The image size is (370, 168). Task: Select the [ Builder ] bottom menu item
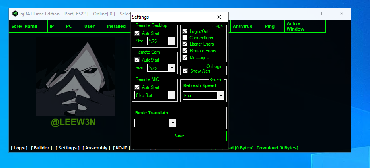click(x=41, y=148)
